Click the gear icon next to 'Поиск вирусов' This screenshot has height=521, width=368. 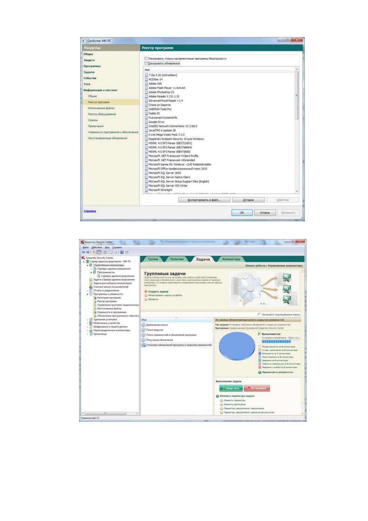[x=143, y=330]
